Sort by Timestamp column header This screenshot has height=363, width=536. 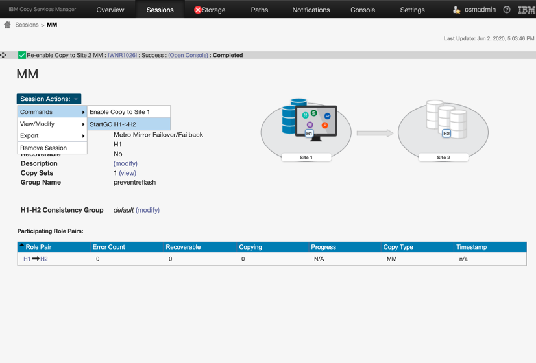[471, 247]
